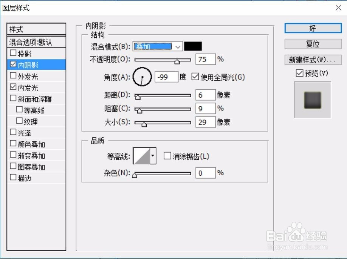The width and height of the screenshot is (347, 259).
Task: Enable the 消除锯齿 anti-alias option
Action: point(167,156)
